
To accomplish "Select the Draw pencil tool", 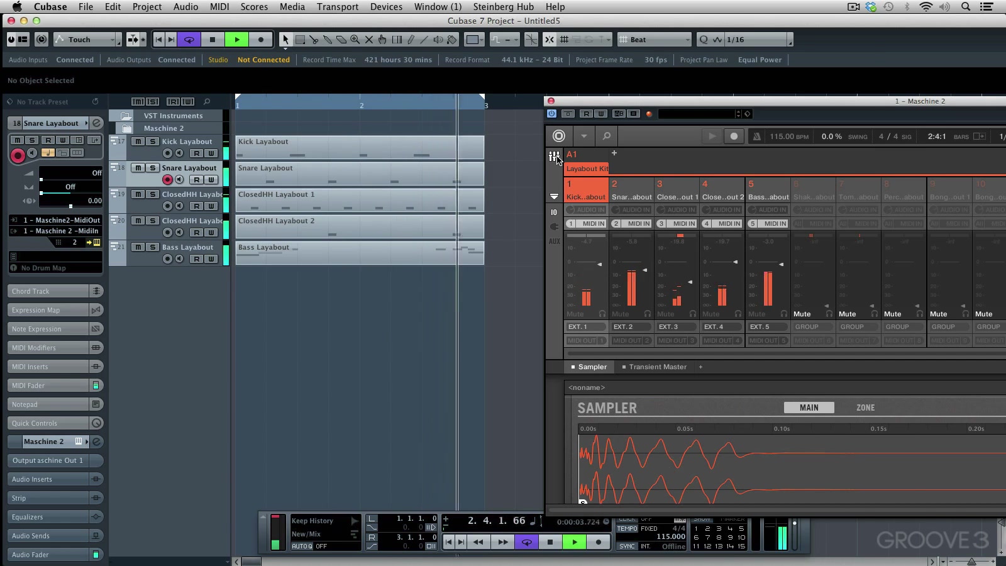I will click(x=411, y=40).
